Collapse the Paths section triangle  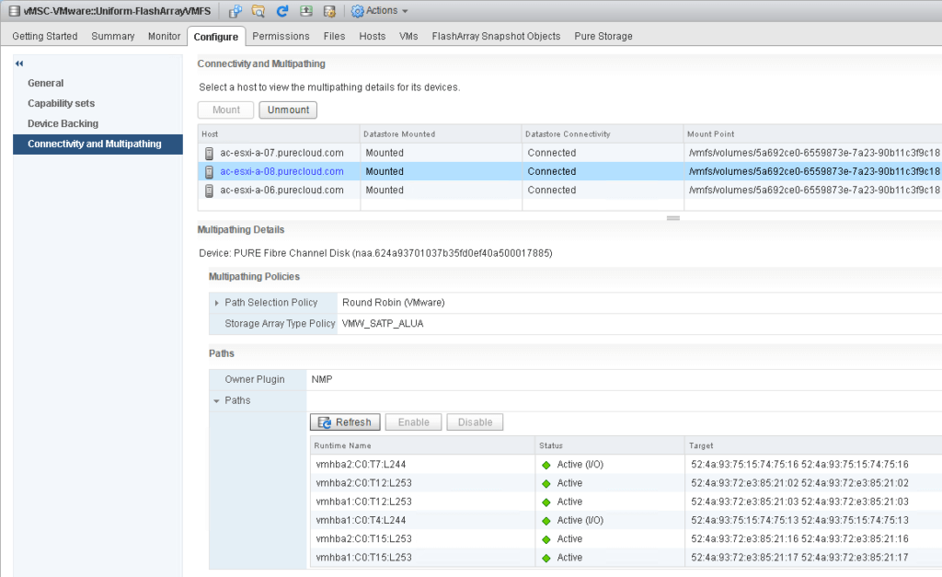[216, 401]
